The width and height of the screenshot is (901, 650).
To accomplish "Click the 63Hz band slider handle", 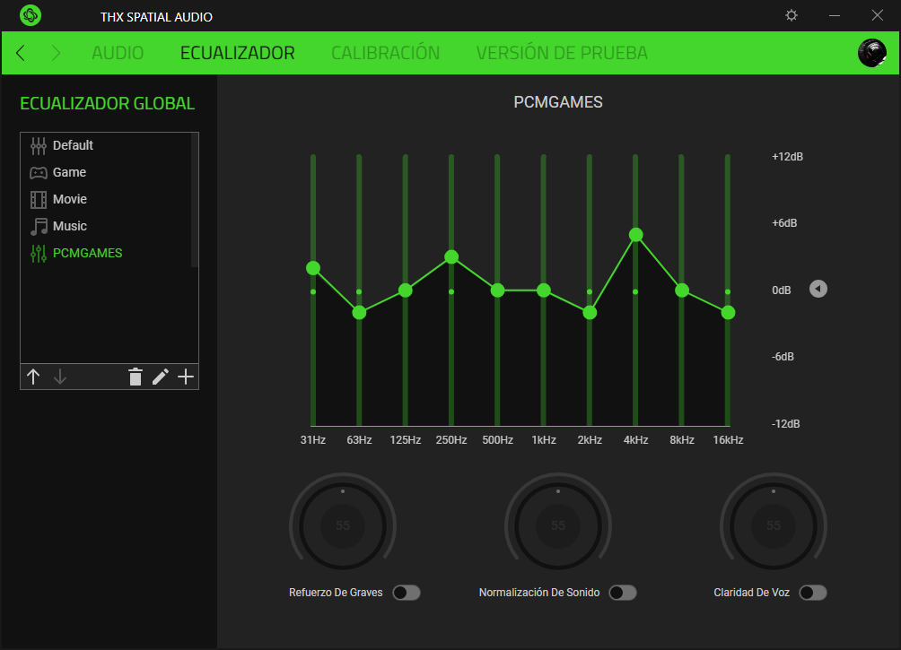I will click(x=359, y=312).
